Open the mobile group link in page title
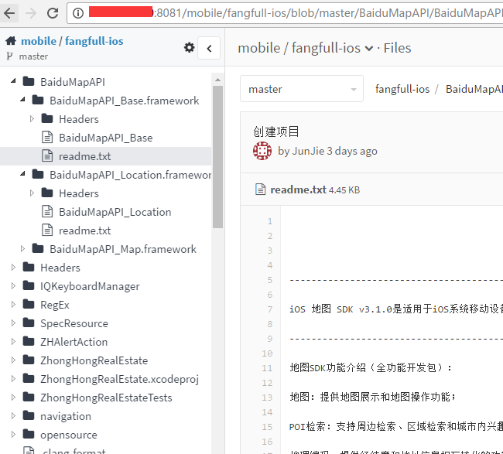The height and width of the screenshot is (454, 503). pyautogui.click(x=259, y=48)
